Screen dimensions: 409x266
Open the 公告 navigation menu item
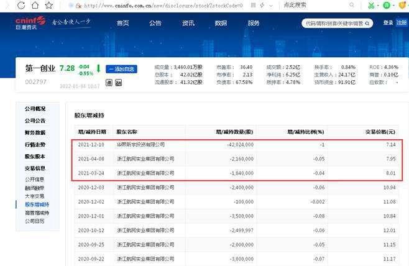155,23
